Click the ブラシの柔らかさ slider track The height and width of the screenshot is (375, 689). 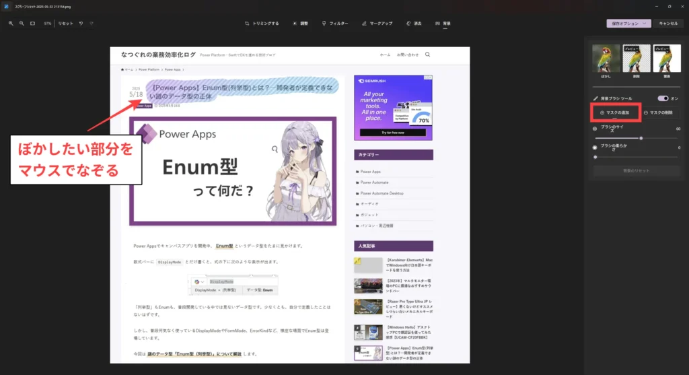click(637, 157)
